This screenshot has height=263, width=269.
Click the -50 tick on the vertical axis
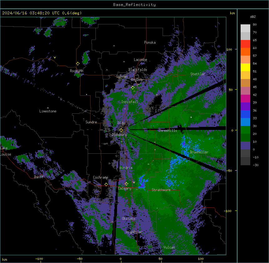[229, 171]
